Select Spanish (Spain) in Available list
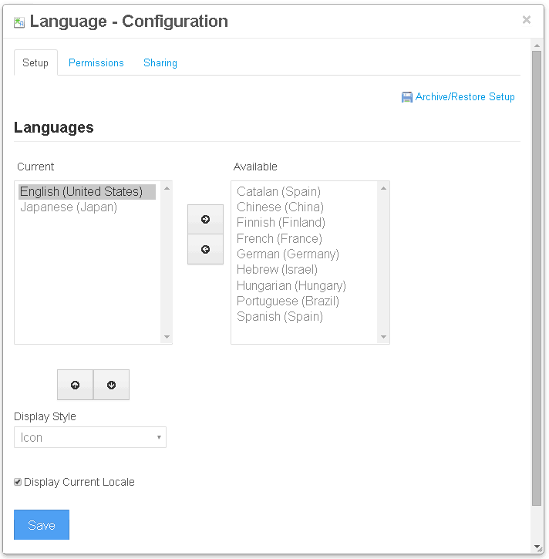549x559 pixels. click(x=280, y=317)
